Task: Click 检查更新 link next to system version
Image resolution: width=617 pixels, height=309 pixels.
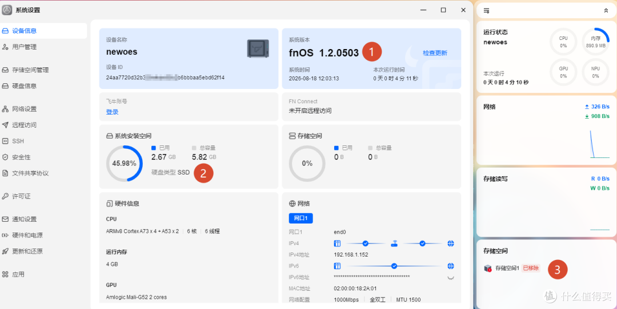Action: 435,53
